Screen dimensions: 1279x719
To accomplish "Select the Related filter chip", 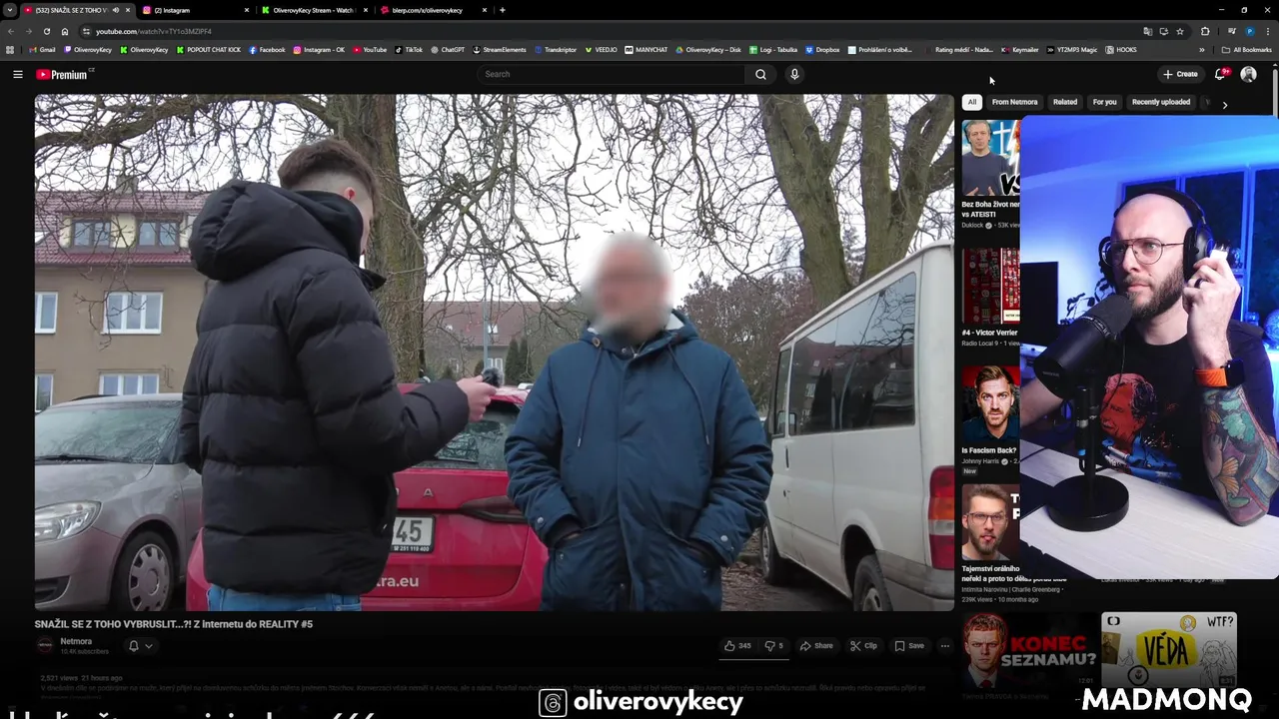I will (x=1065, y=102).
